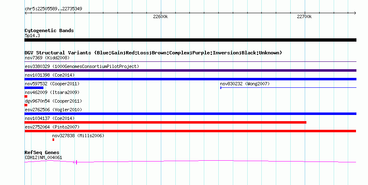Select the short blue nsv597532 bar
Image resolution: width=368 pixels, height=185 pixels.
pyautogui.click(x=34, y=88)
